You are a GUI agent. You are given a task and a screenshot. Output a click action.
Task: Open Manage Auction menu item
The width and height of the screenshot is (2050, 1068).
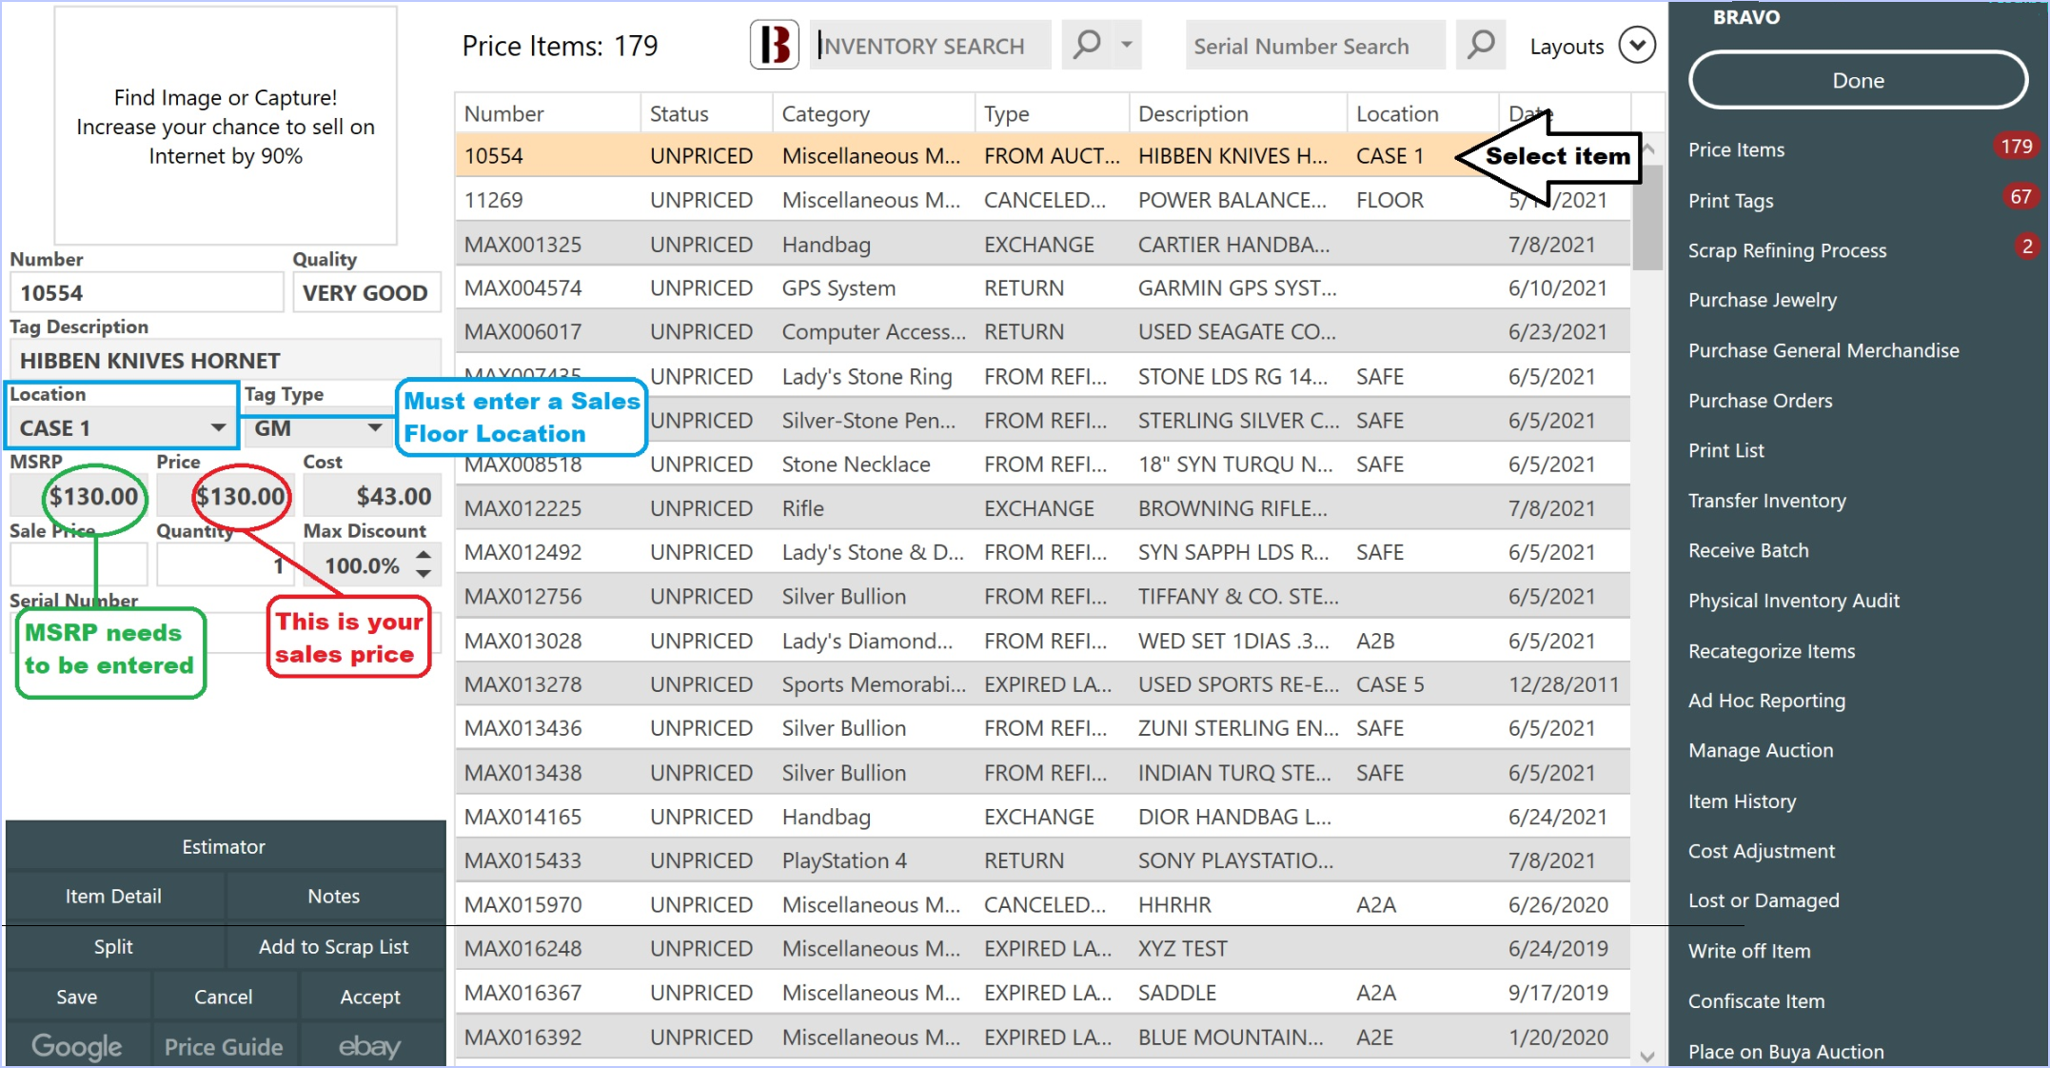coord(1760,750)
